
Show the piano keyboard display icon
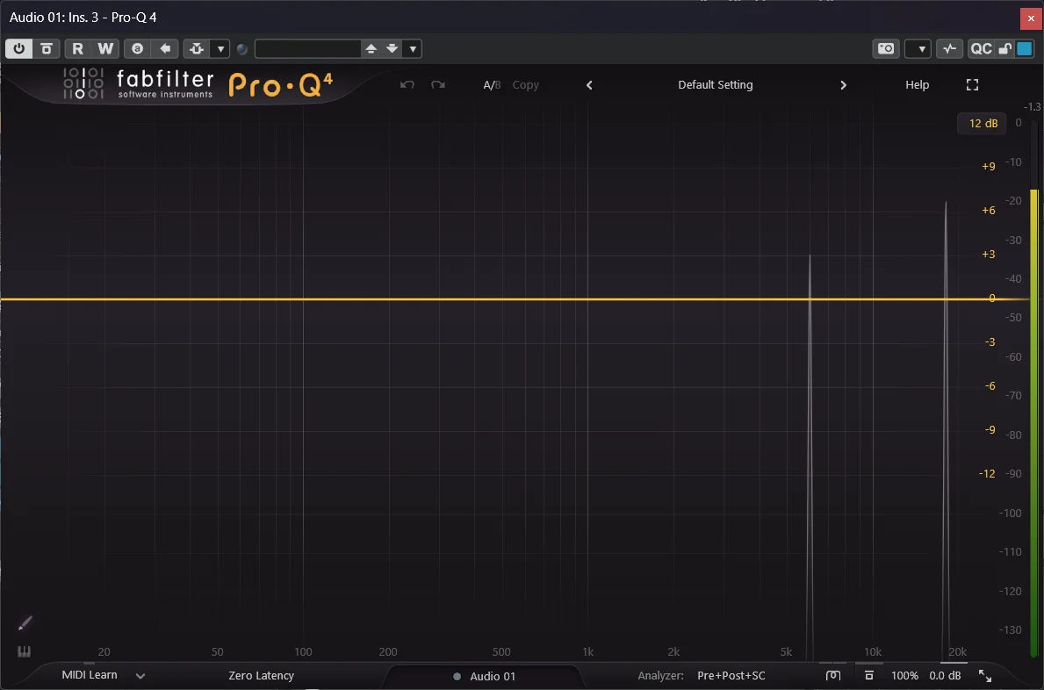24,651
